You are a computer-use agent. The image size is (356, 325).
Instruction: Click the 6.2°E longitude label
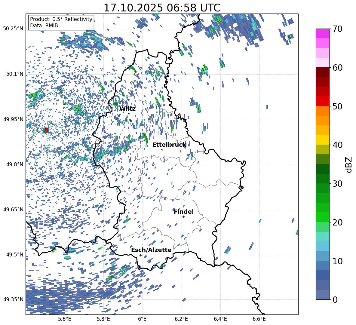[x=181, y=319]
